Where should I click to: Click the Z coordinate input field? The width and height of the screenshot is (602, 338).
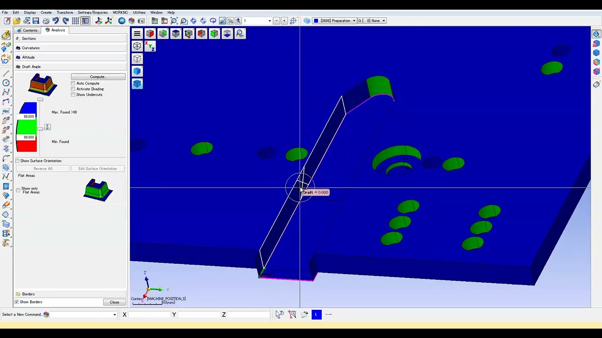click(248, 315)
